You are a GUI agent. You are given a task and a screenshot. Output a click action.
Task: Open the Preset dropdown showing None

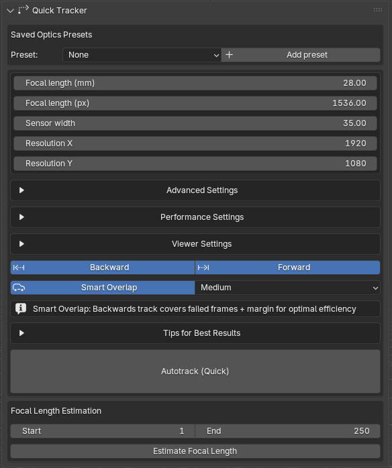click(142, 55)
